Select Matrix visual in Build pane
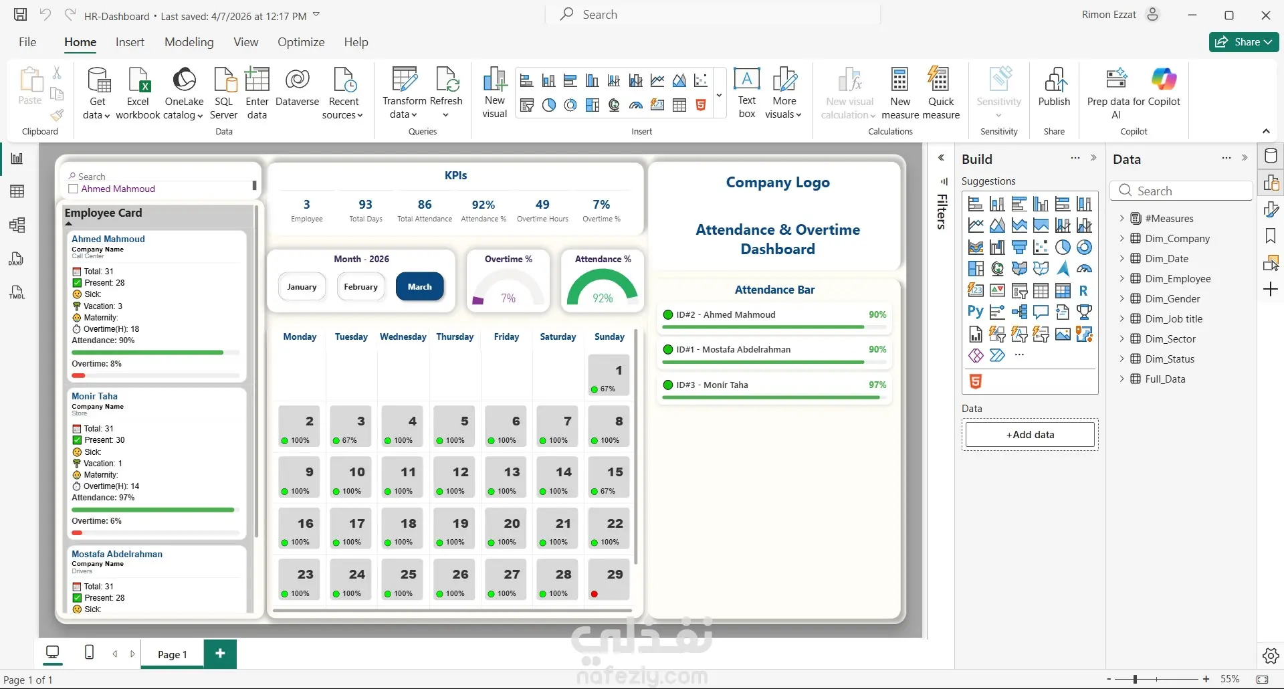Screen dimensions: 1284x689 pos(1063,290)
